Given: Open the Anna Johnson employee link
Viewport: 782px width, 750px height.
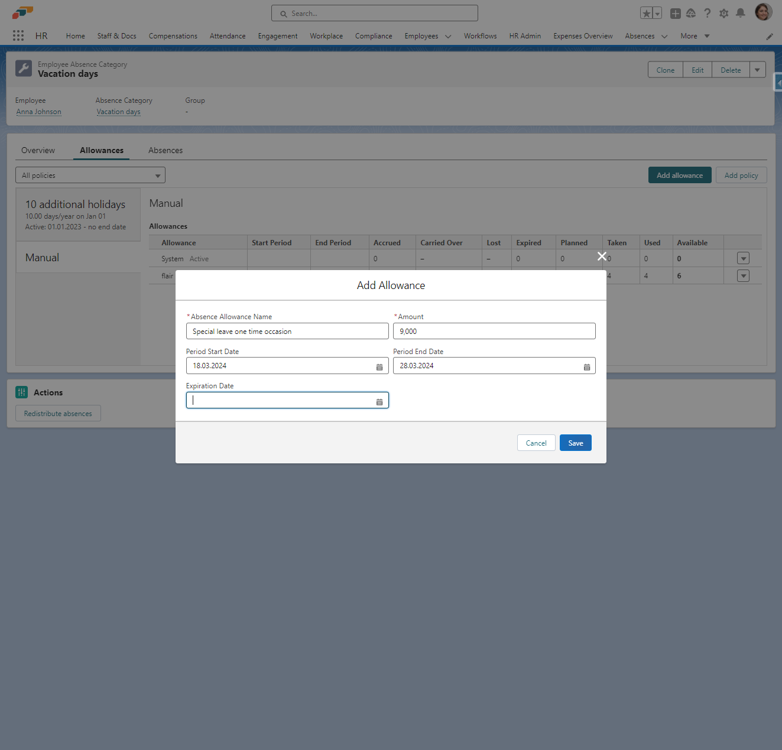Looking at the screenshot, I should 39,112.
